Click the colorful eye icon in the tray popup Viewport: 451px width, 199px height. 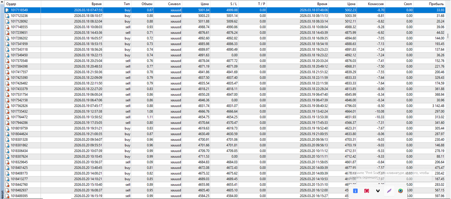pos(400,191)
